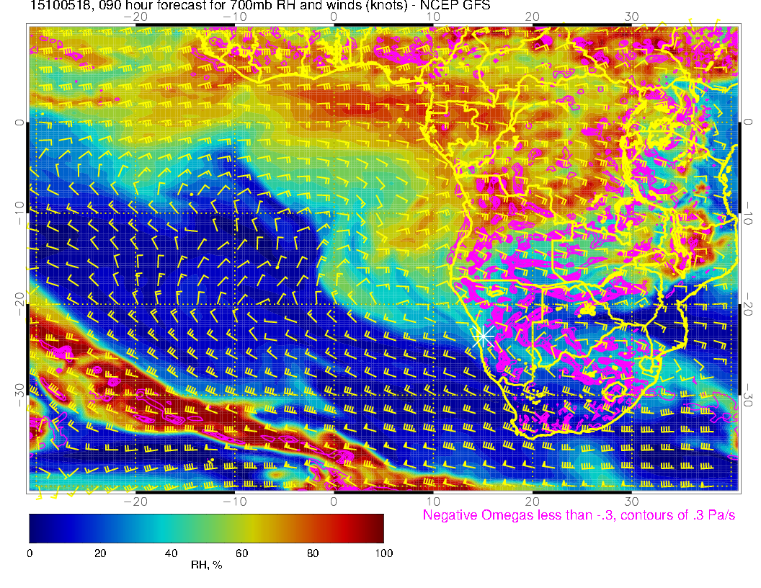The image size is (761, 588).
Task: Click the '-20' latitude label on left axis
Action: pos(19,303)
